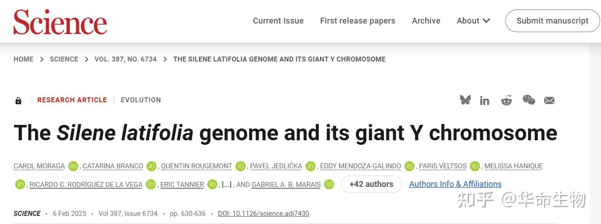The image size is (601, 224).
Task: Click ORCID icon beside Gabriel A. B. Marais
Action: pyautogui.click(x=329, y=184)
